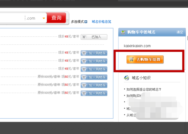Add the second 49元 unadded domain to cart
Screen dimensions: 188x134
[x=94, y=61]
